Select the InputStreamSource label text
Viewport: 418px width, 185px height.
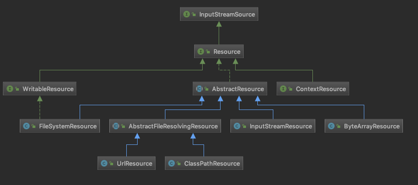coord(227,15)
